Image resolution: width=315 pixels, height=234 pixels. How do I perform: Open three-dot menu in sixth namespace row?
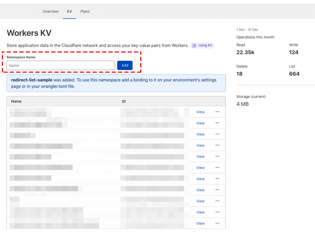[x=218, y=167]
